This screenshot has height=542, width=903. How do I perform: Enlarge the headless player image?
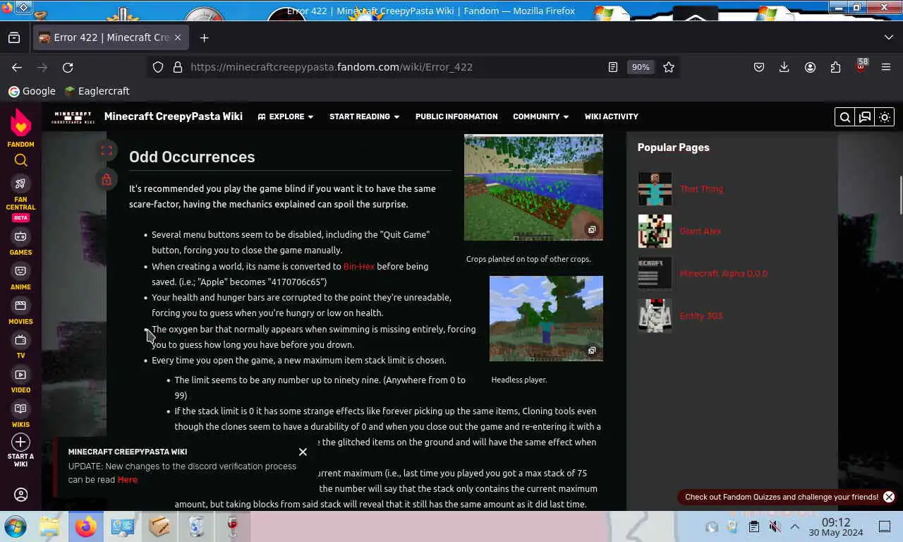tap(592, 350)
